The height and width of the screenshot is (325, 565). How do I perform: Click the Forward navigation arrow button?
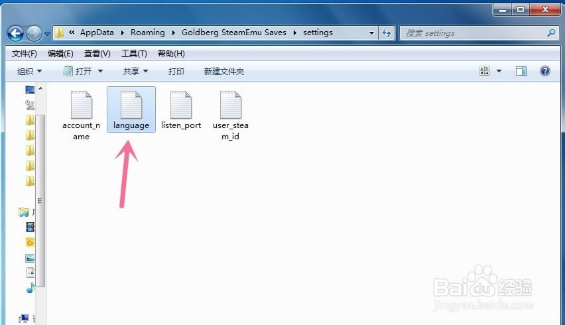click(34, 32)
